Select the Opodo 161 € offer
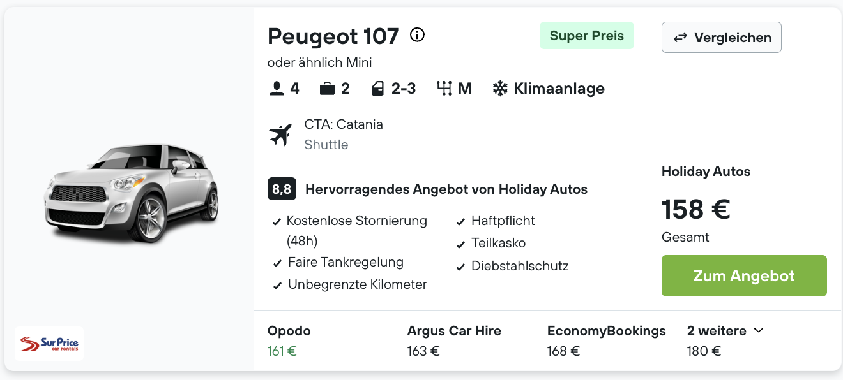Screen dimensions: 843x380 tap(289, 340)
